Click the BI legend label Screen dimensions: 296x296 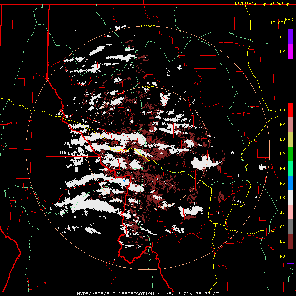[282, 241]
